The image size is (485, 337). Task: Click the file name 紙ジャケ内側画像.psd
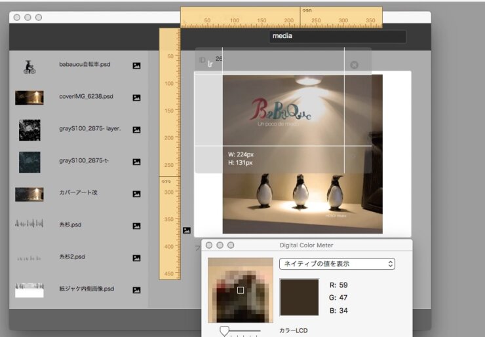[87, 289]
